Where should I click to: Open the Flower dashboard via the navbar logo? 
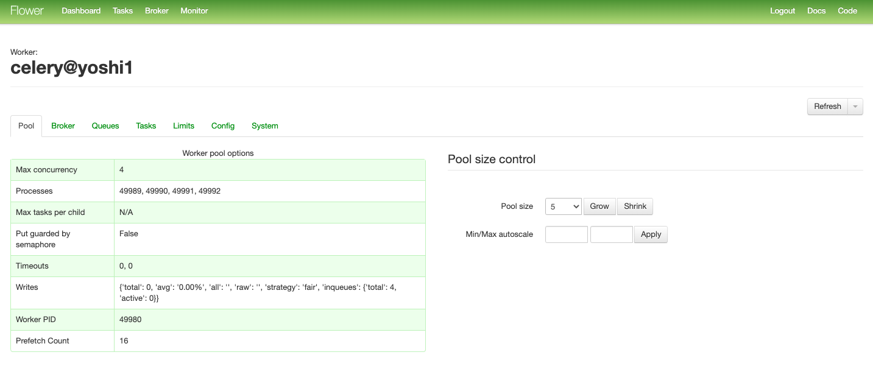pyautogui.click(x=27, y=10)
